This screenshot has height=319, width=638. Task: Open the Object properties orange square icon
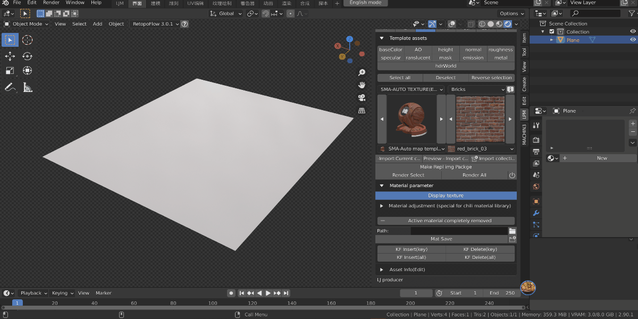pyautogui.click(x=536, y=202)
